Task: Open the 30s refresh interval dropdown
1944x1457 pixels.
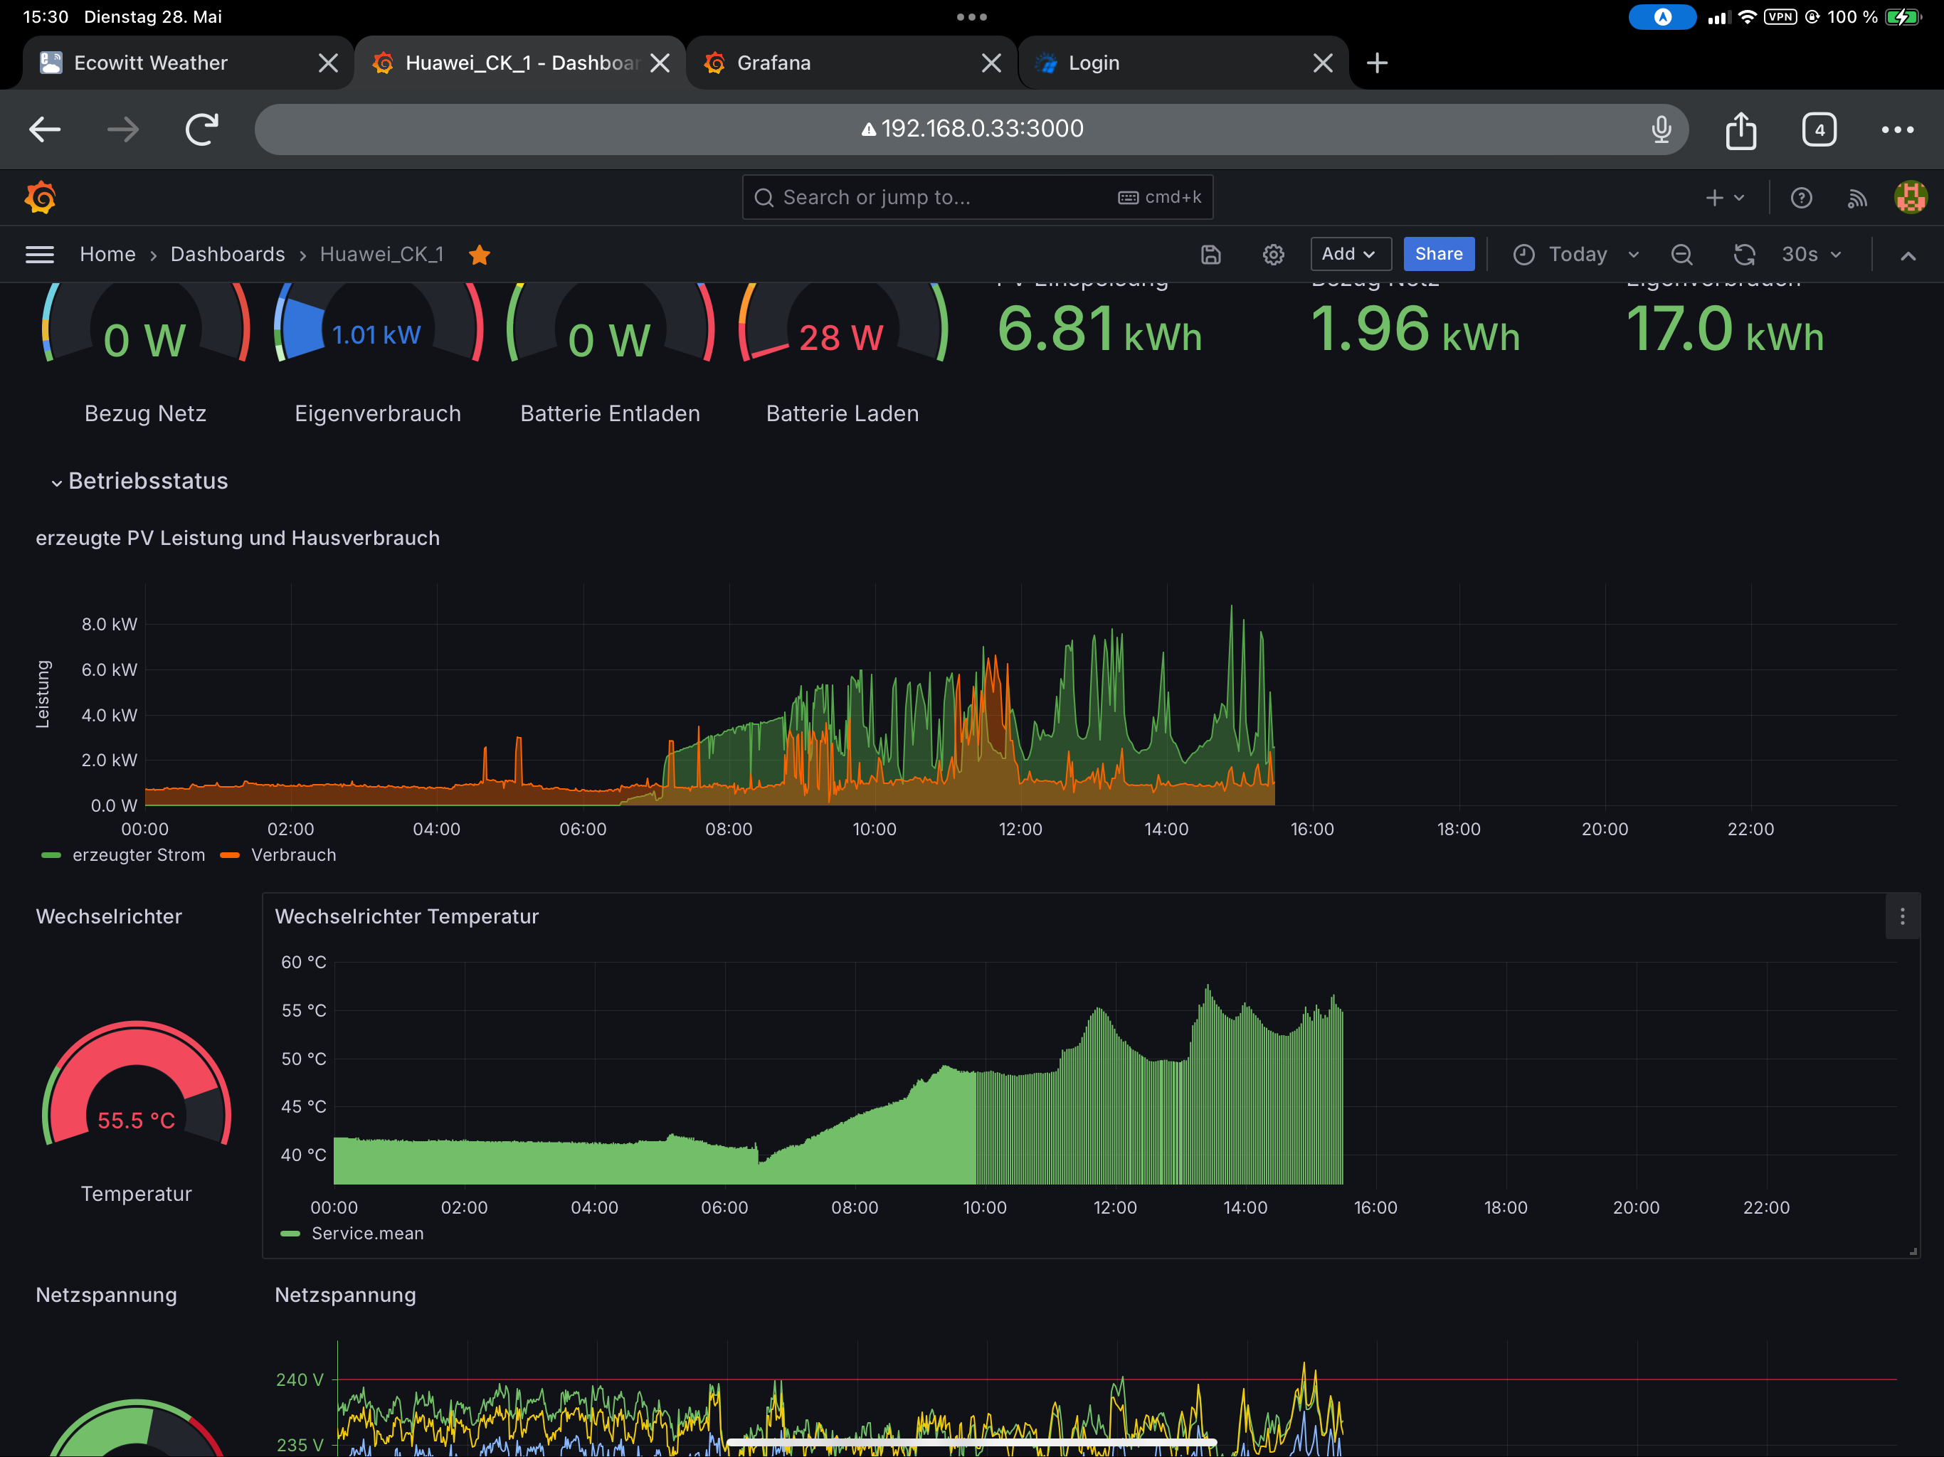Action: tap(1810, 255)
